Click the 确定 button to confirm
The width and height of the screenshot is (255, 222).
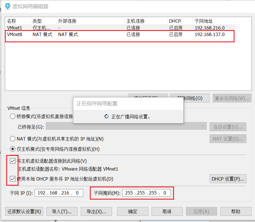point(132,211)
